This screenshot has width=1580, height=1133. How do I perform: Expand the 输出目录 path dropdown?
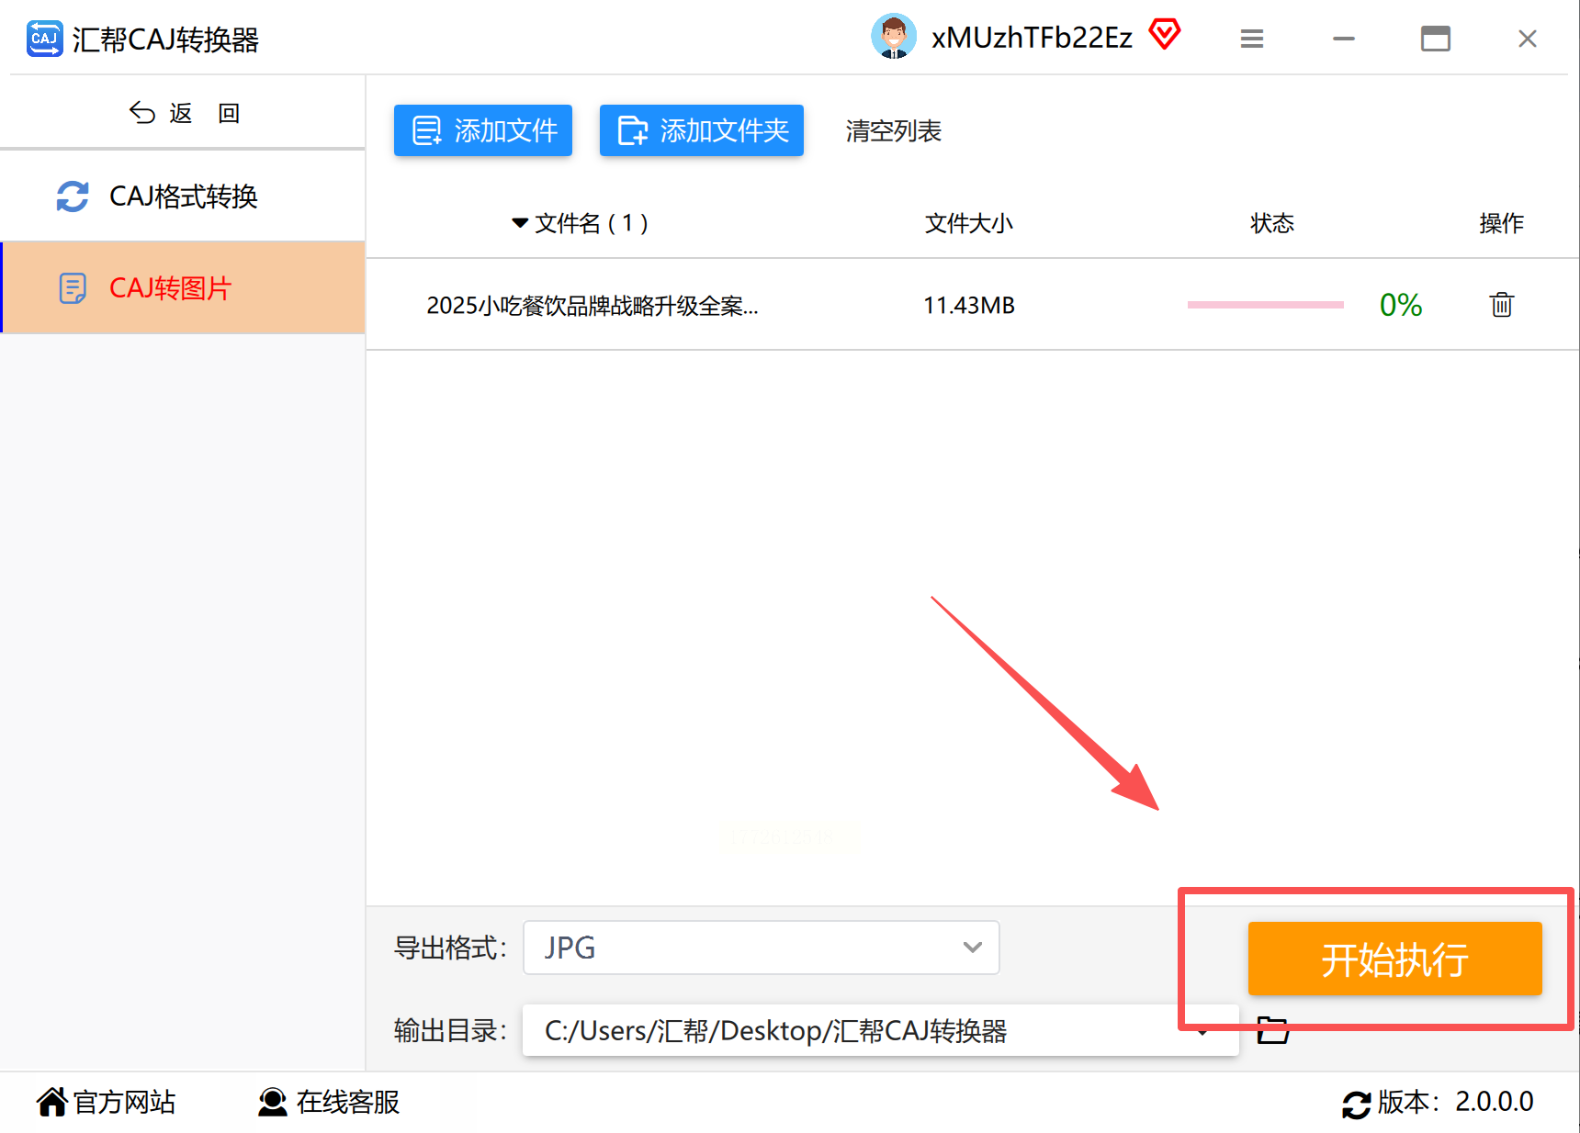tap(880, 1030)
